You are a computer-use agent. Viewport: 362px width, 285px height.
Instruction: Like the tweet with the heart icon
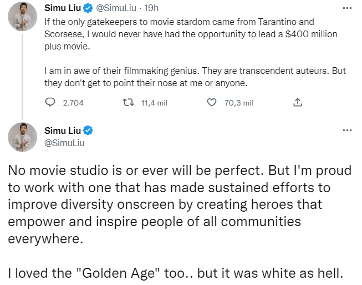click(x=211, y=103)
